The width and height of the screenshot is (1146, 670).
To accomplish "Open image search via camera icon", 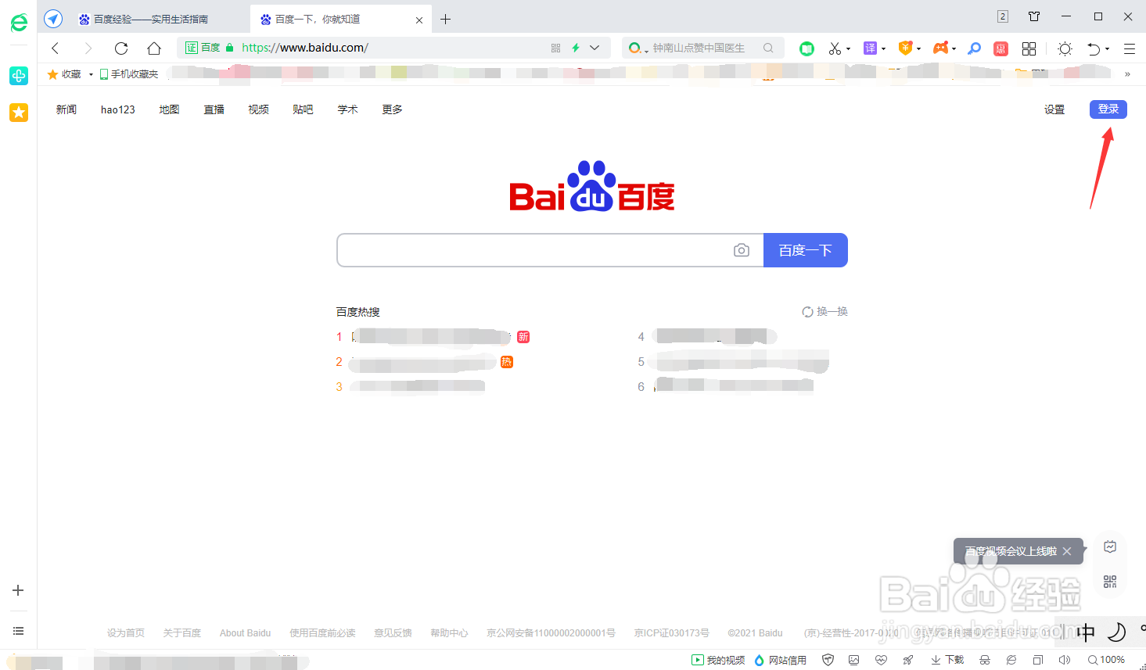I will click(x=742, y=250).
